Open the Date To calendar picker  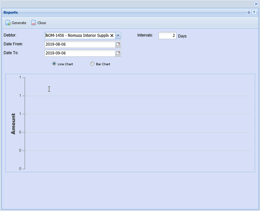click(118, 53)
